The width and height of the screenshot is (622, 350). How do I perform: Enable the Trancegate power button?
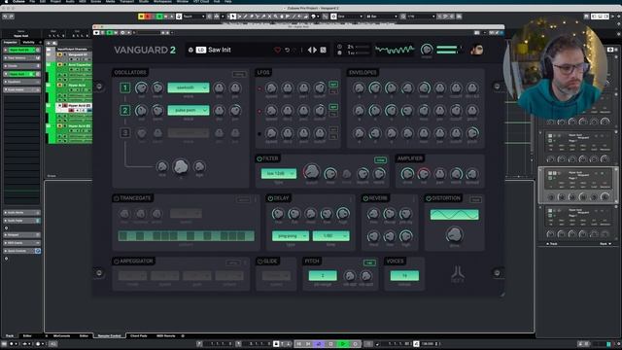pyautogui.click(x=117, y=198)
